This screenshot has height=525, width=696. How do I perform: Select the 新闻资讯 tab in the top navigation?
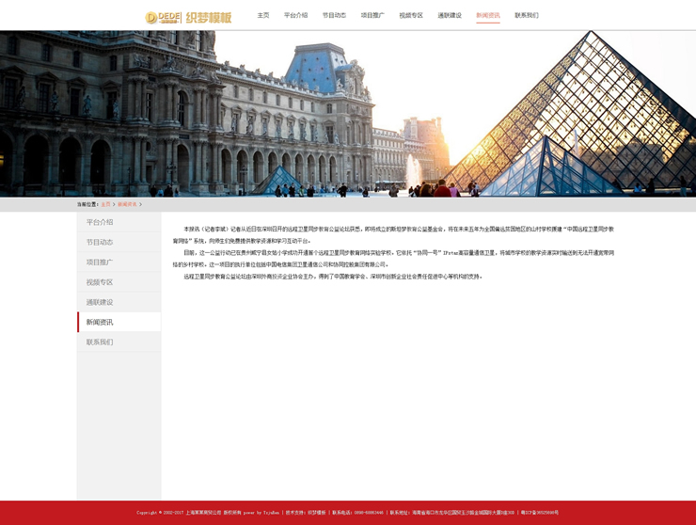coord(488,16)
